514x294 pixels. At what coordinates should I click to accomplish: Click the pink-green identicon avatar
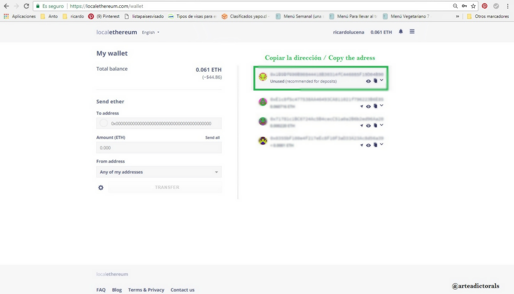(263, 102)
